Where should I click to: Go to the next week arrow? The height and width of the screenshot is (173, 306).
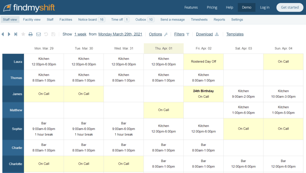[x=9, y=34]
